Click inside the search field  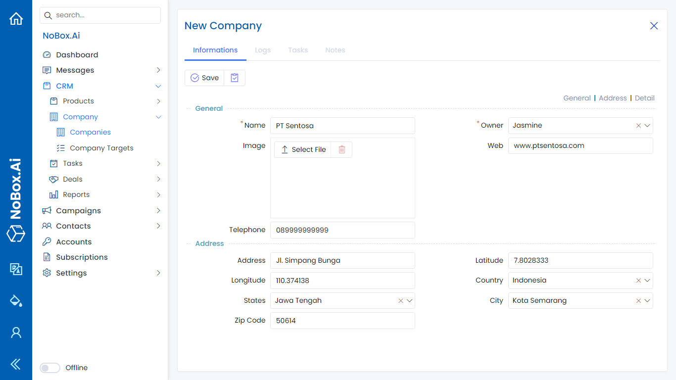coord(100,15)
